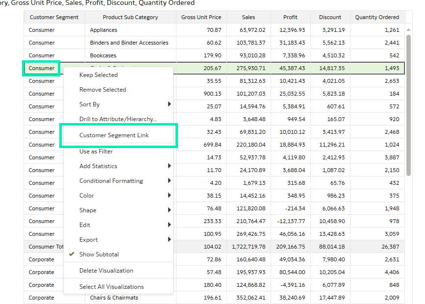
Task: Expand the Sort By submenu
Action: pyautogui.click(x=118, y=104)
